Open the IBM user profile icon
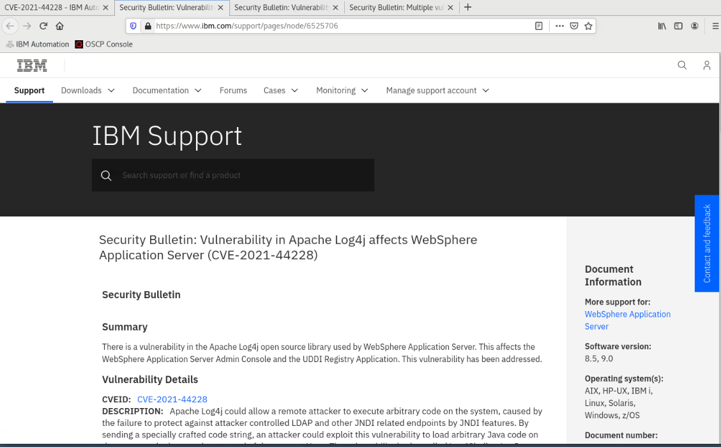The image size is (721, 447). click(706, 65)
